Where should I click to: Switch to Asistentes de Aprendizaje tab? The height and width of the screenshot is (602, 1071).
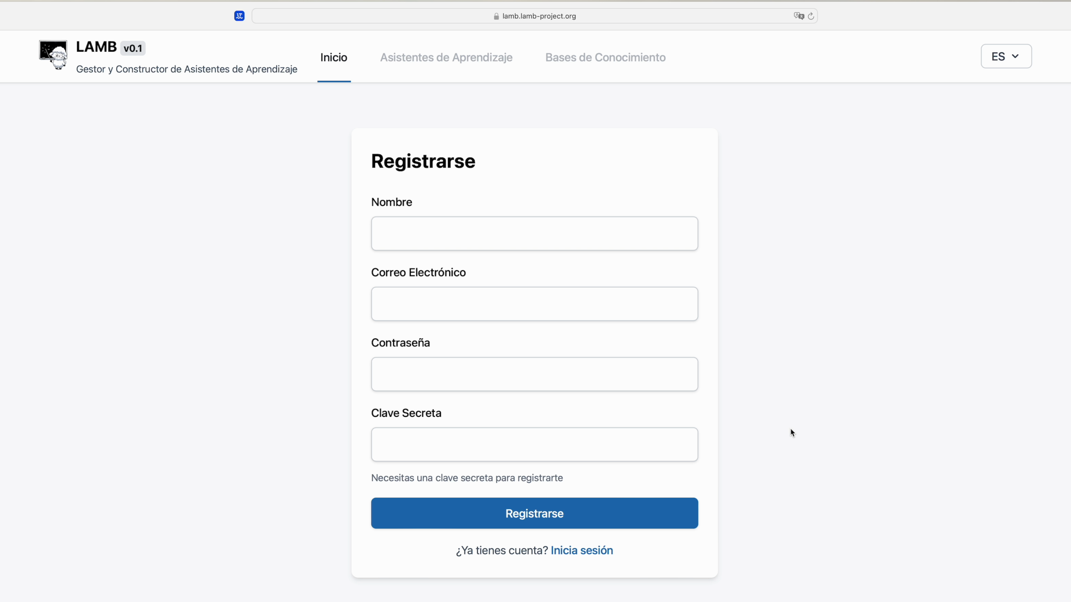(446, 57)
